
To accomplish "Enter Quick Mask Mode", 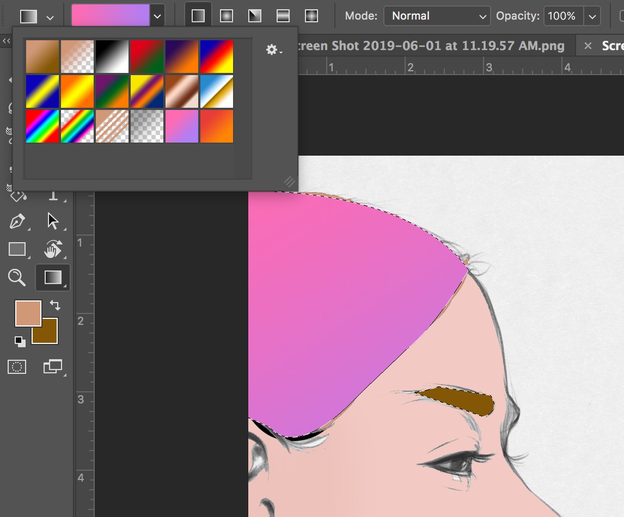I will point(17,367).
